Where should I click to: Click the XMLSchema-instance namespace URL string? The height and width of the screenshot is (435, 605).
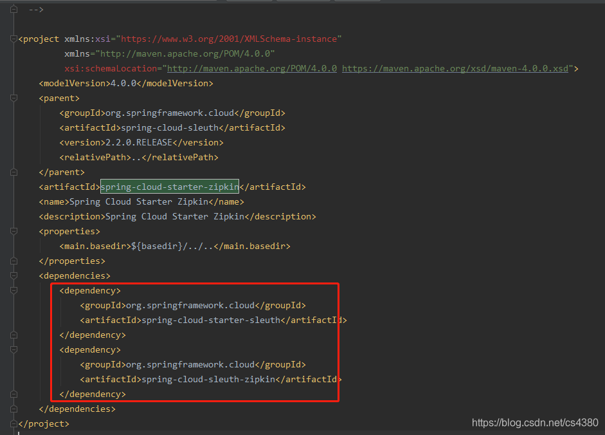tap(229, 39)
